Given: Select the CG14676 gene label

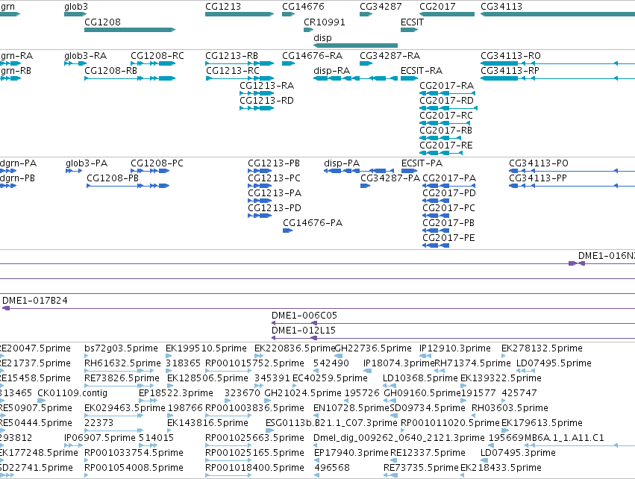Looking at the screenshot, I should pos(303,7).
